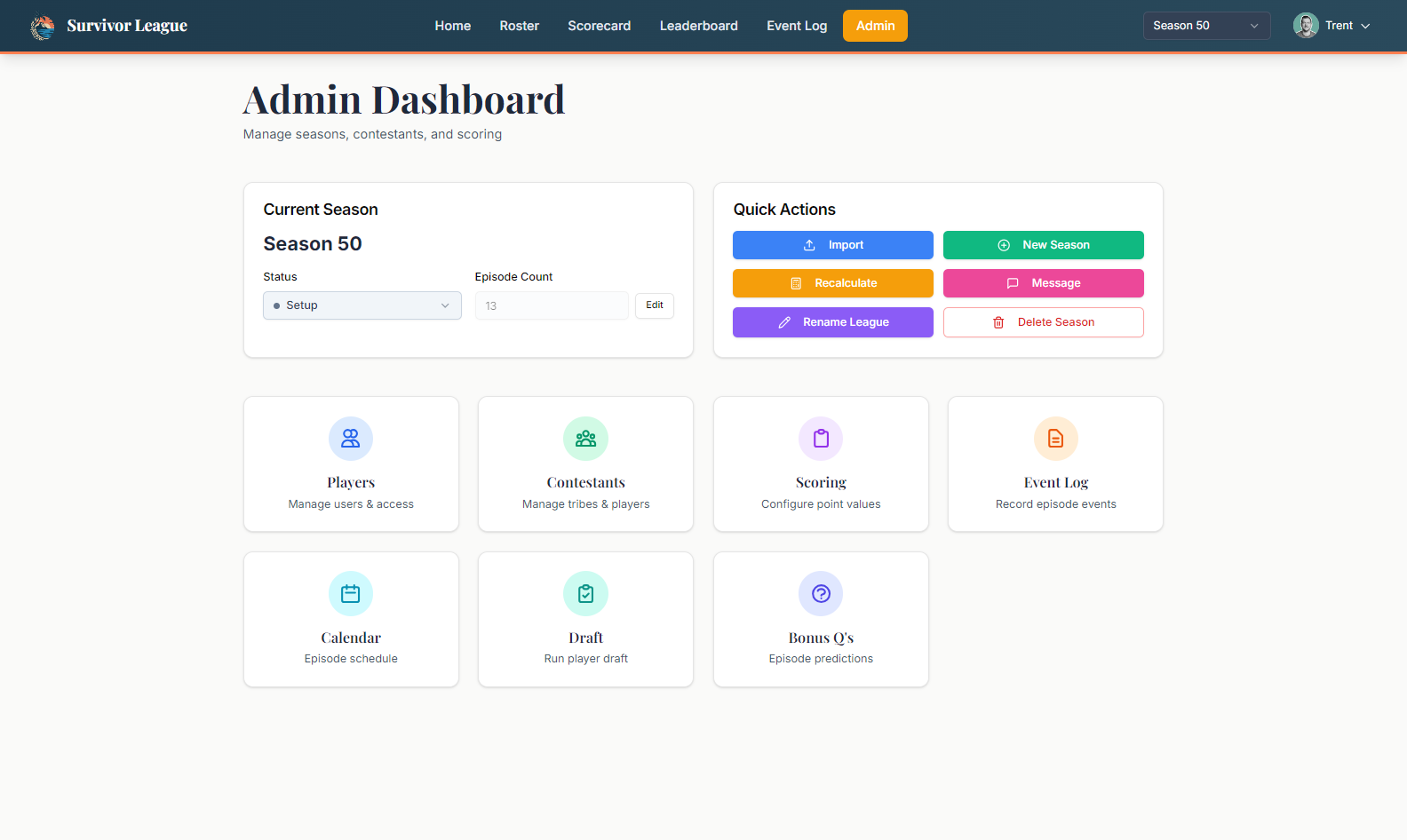Open the Draft clipboard-check icon
1407x840 pixels.
pyautogui.click(x=585, y=593)
